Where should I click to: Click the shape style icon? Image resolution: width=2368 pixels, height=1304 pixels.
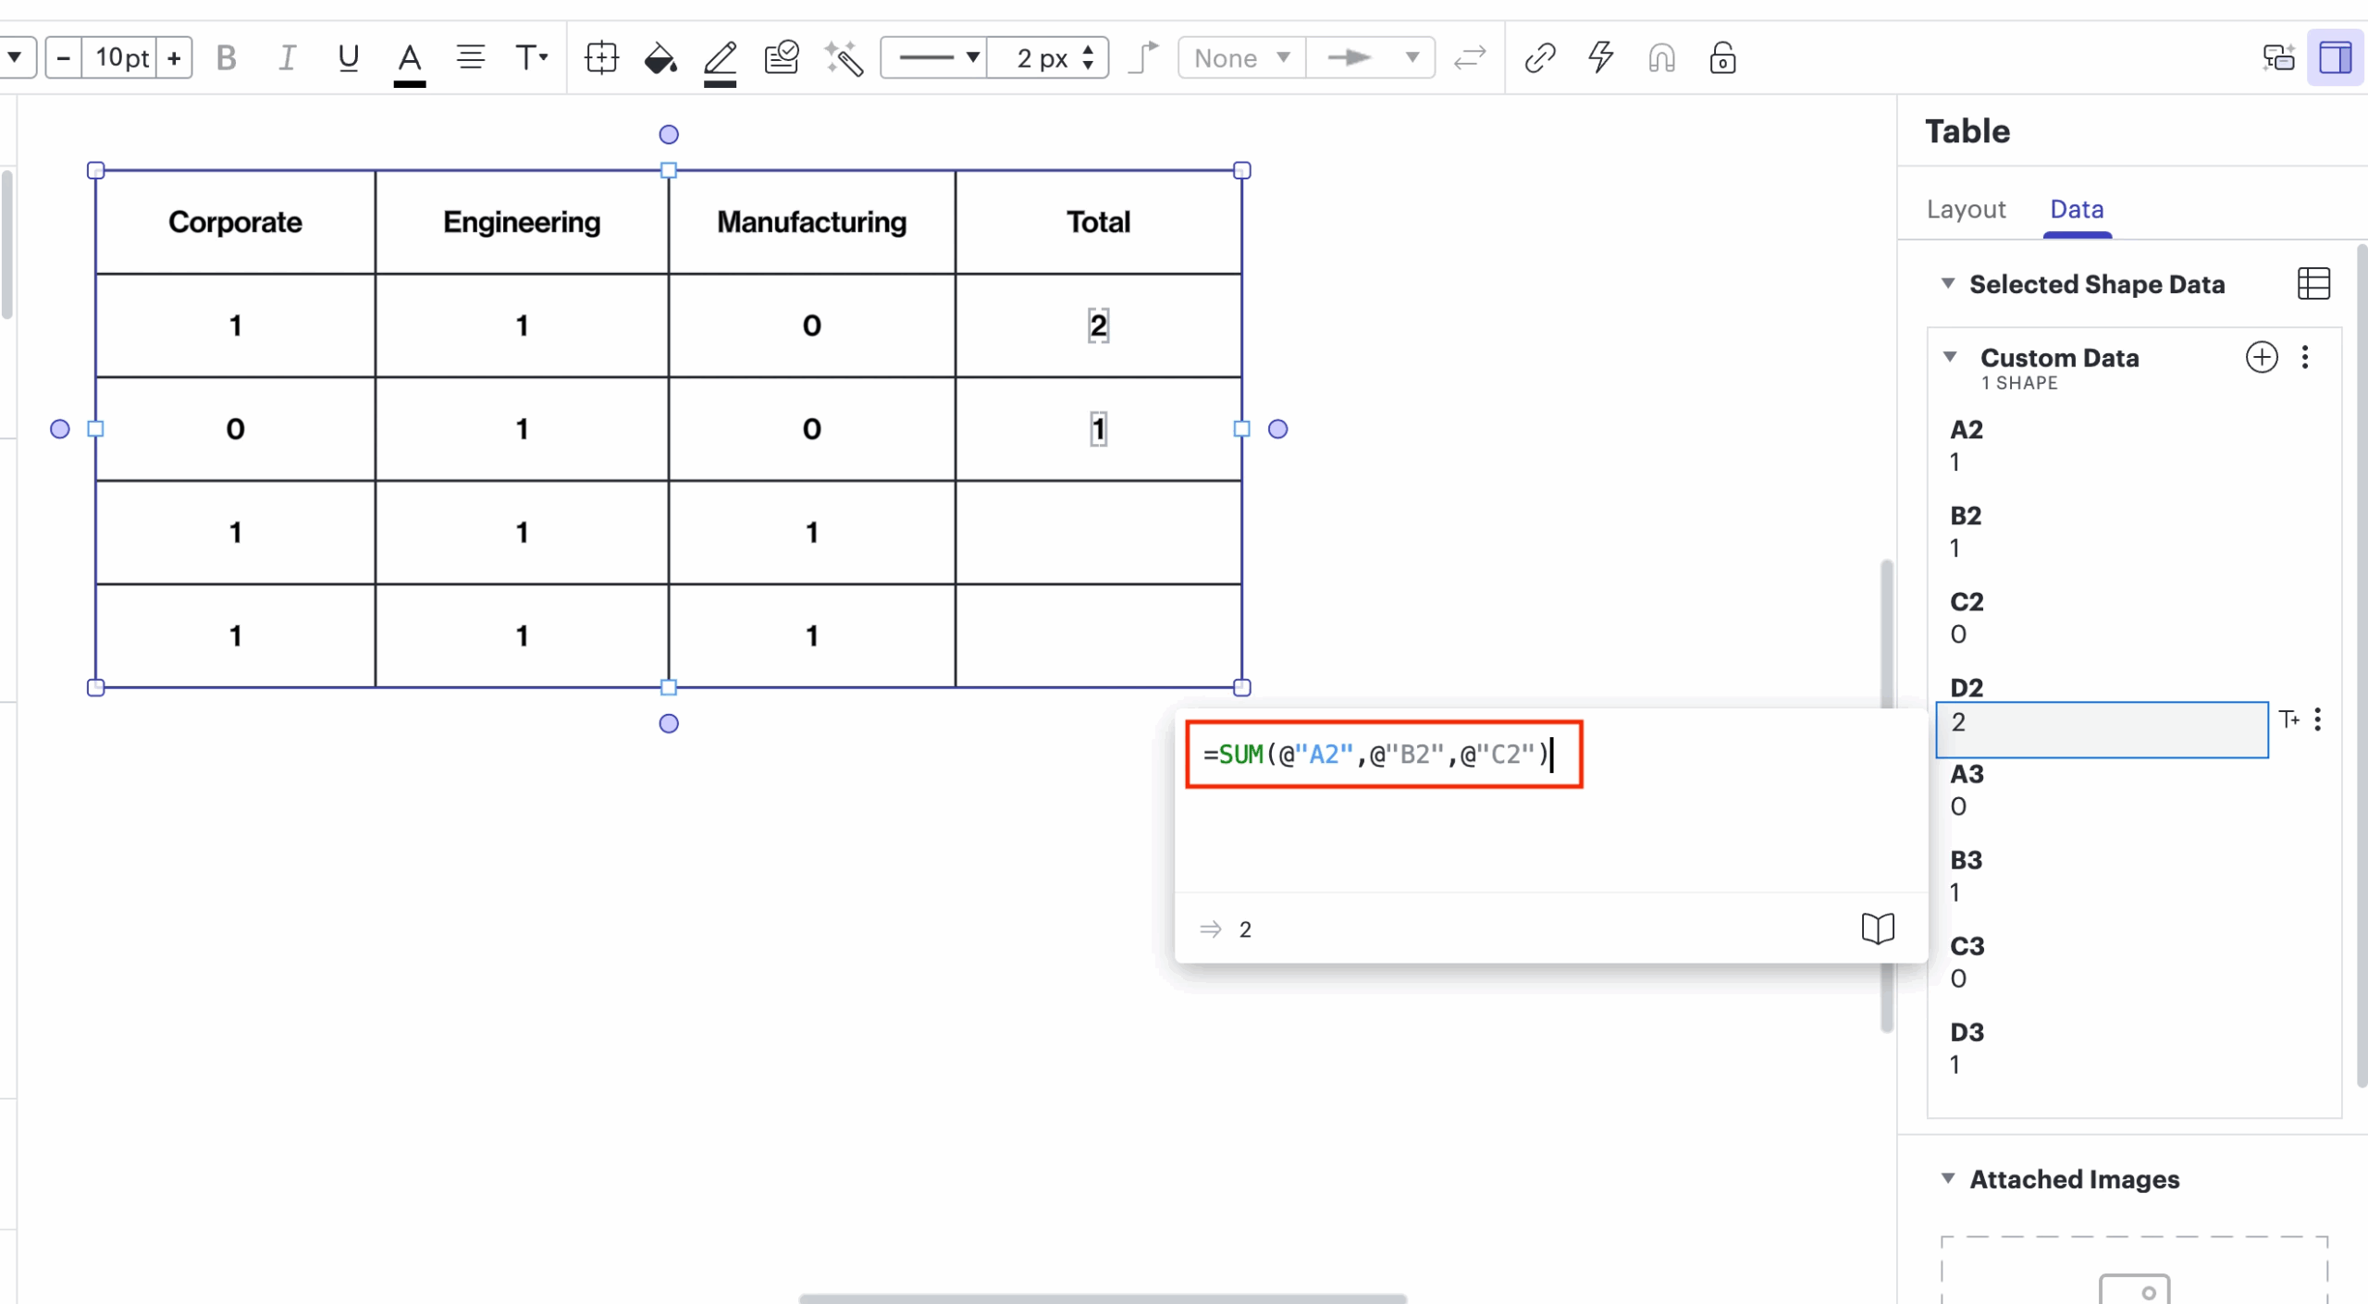point(782,58)
